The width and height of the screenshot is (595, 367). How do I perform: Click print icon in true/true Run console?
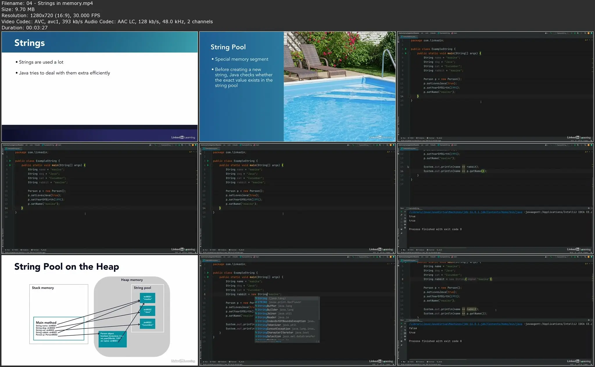(x=405, y=225)
